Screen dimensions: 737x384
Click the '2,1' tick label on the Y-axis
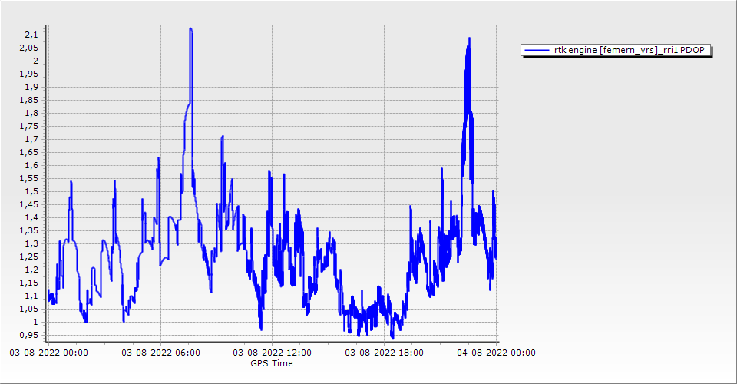31,35
